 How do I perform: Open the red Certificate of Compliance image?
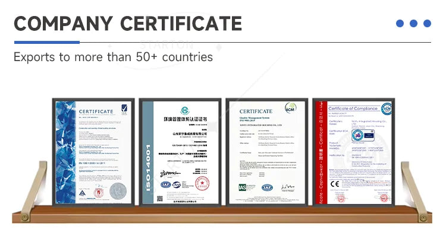click(354, 152)
